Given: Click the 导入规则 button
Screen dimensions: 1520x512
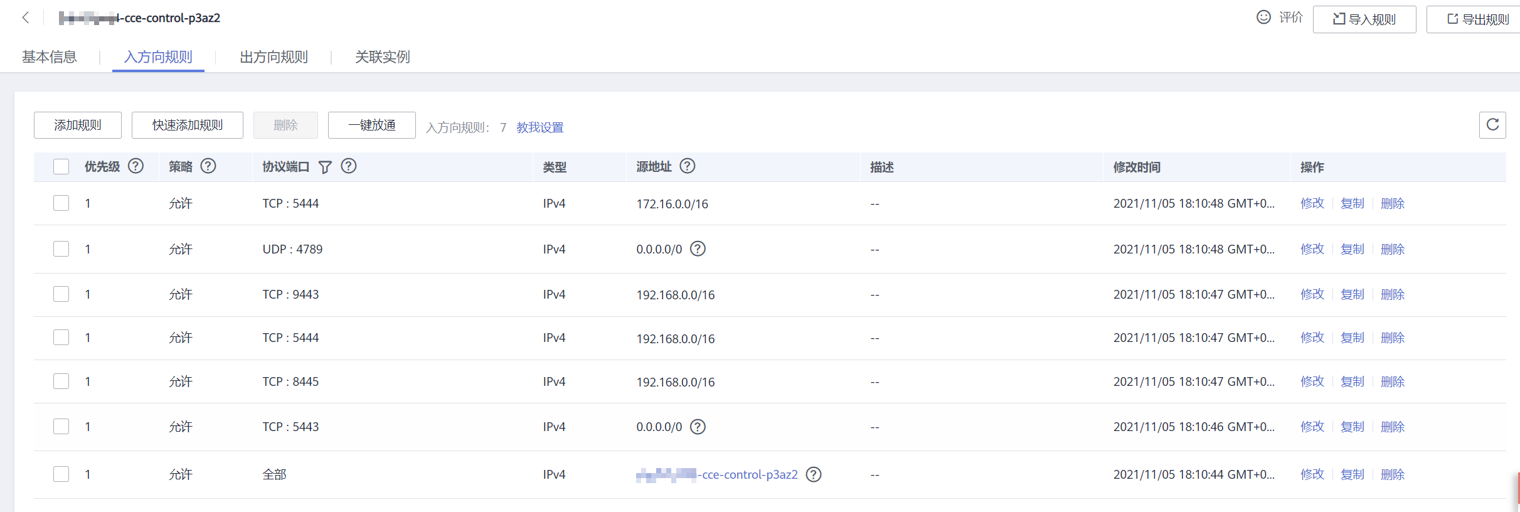Looking at the screenshot, I should pyautogui.click(x=1364, y=19).
